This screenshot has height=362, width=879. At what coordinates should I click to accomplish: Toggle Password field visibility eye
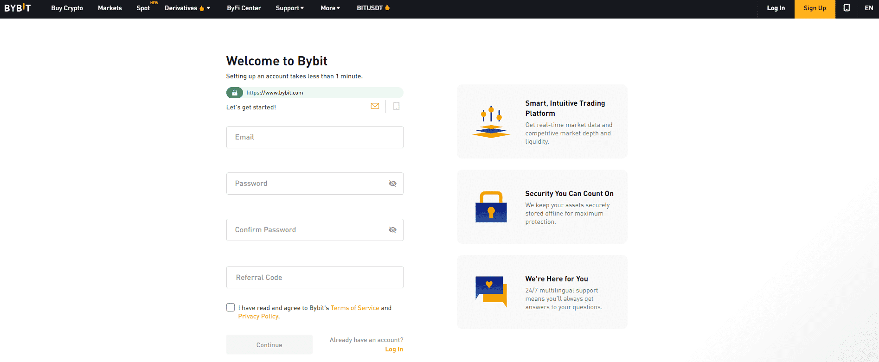pos(392,184)
